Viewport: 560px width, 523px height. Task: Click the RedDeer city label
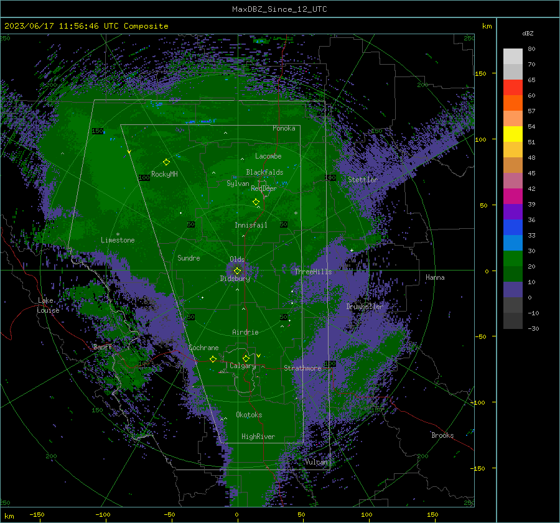pos(264,188)
